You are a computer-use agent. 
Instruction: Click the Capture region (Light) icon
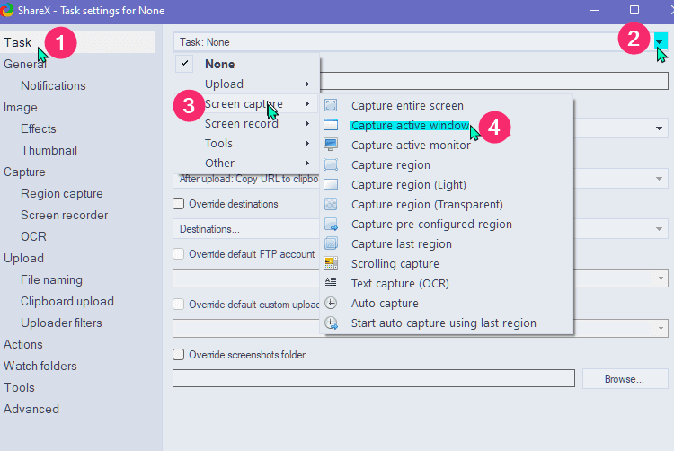(x=331, y=184)
